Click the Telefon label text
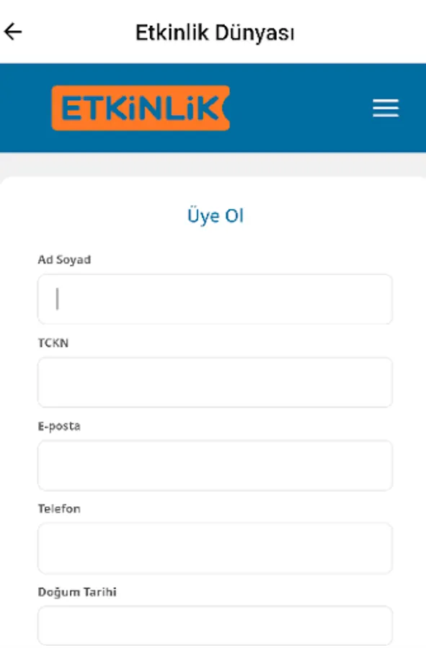The image size is (426, 648). pos(59,509)
